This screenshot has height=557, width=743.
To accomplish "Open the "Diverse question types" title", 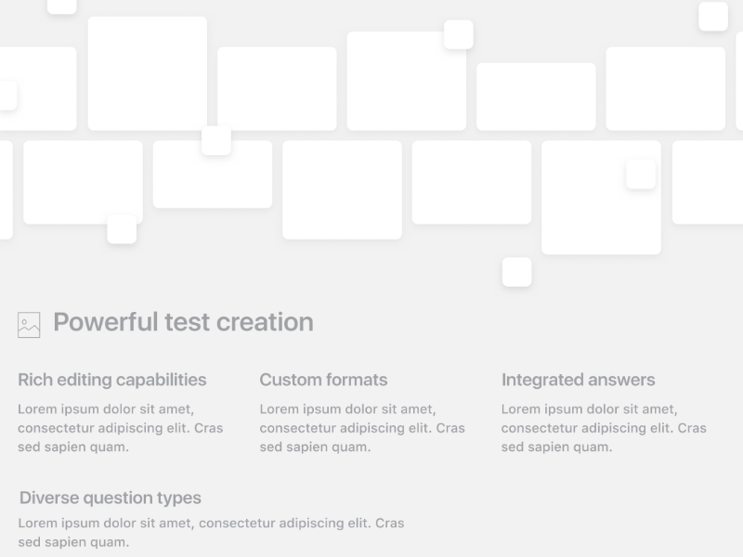I will (x=111, y=499).
